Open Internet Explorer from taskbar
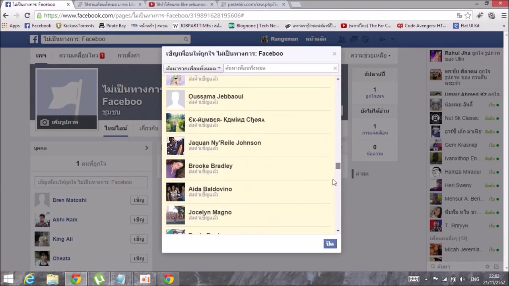Screen dimensions: 509x286 [29, 279]
